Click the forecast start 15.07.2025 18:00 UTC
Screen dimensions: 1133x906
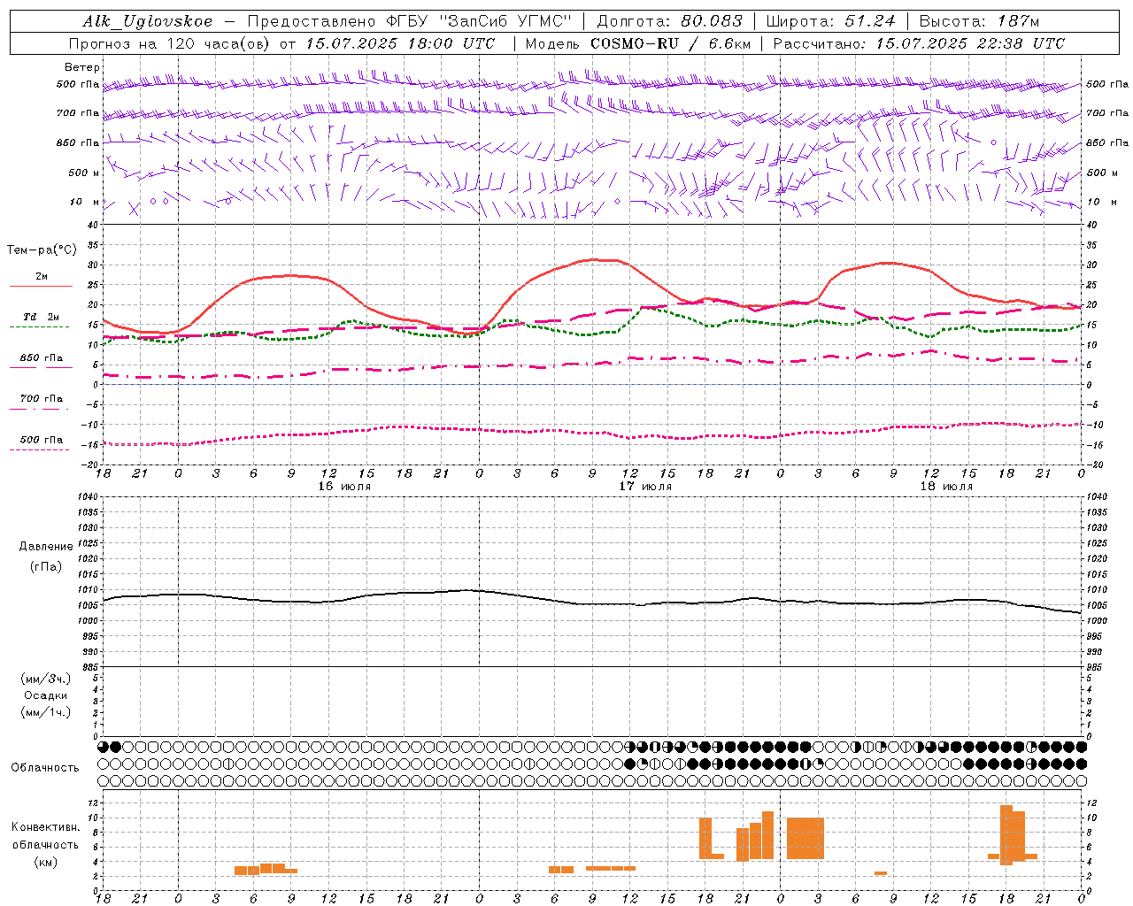point(400,43)
